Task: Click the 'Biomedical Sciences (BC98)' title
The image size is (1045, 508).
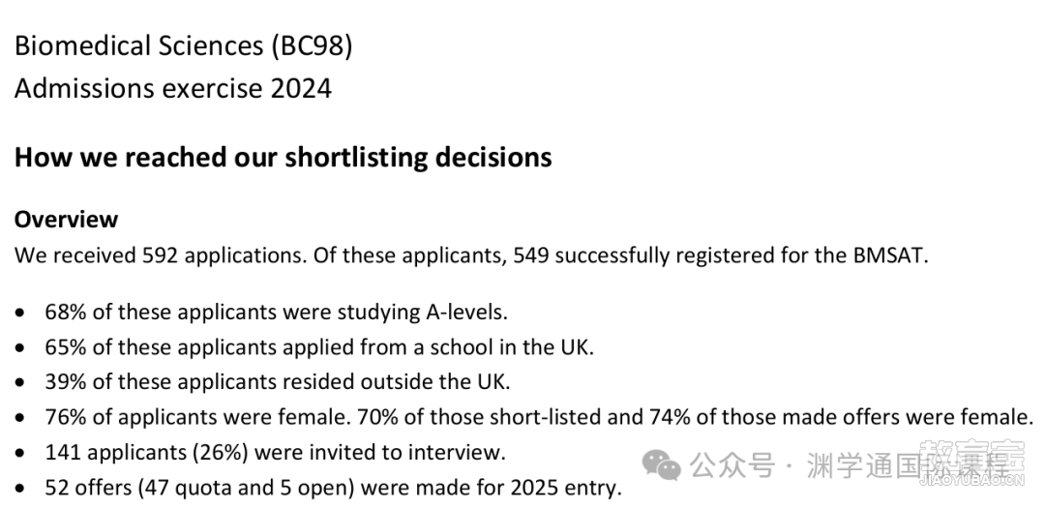Action: [183, 46]
